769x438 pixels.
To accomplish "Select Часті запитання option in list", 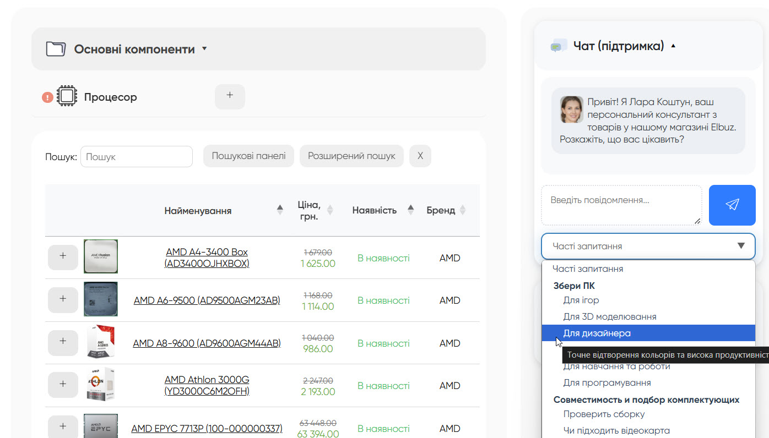I will pyautogui.click(x=648, y=269).
